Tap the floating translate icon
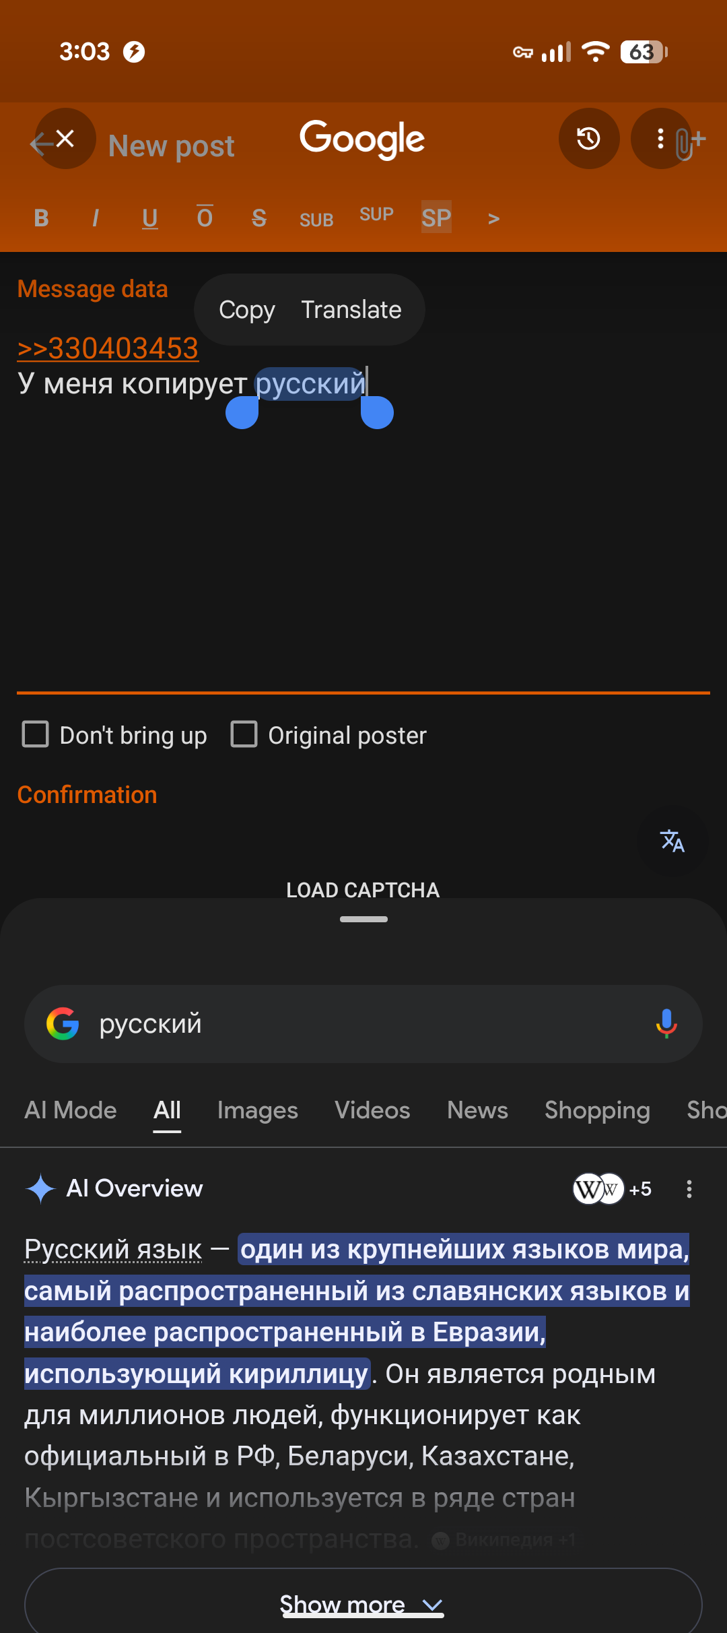Viewport: 727px width, 1633px height. click(672, 841)
